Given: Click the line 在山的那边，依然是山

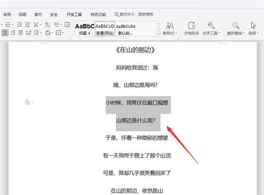Looking at the screenshot, I should 137,191.
